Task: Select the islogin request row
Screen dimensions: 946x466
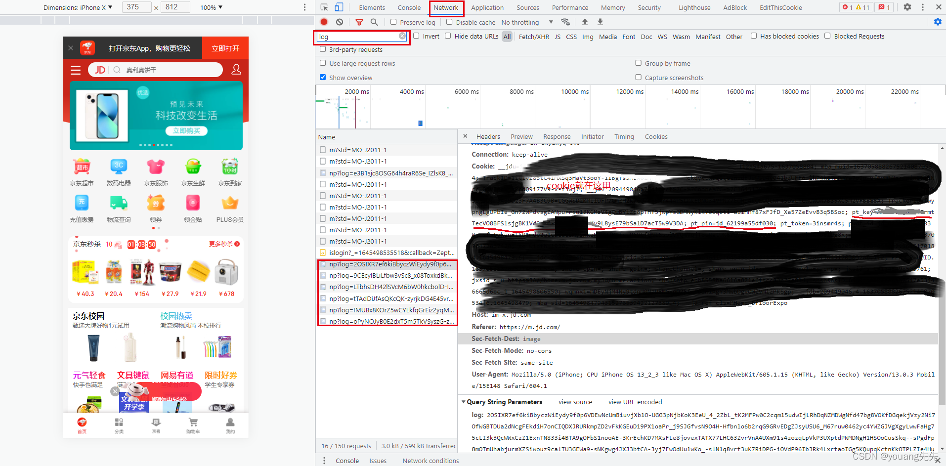Action: point(387,253)
